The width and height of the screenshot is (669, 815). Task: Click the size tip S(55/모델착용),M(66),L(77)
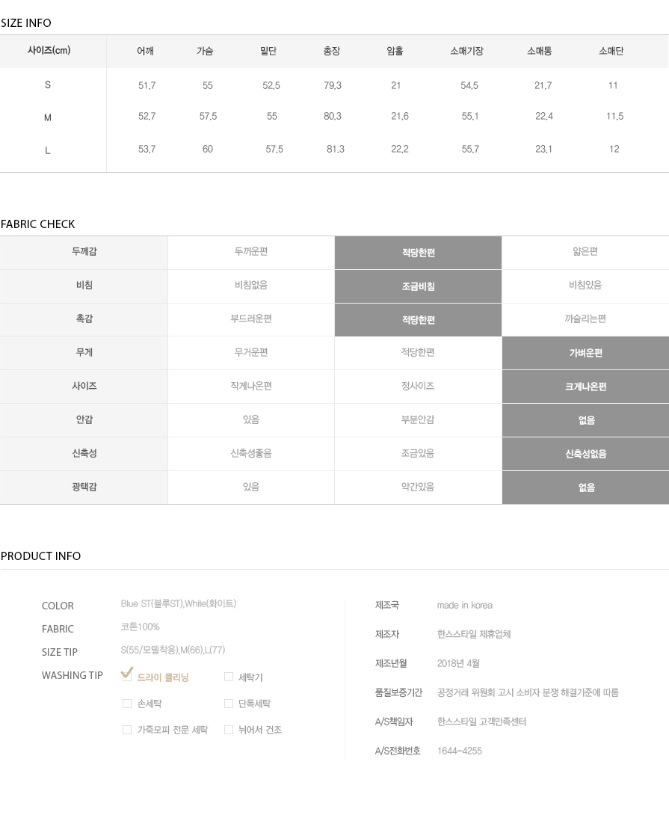pos(173,650)
